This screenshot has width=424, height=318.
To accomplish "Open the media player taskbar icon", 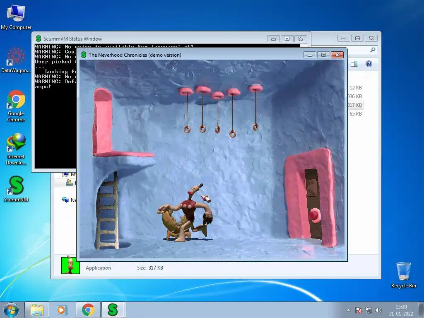I will pos(62,310).
